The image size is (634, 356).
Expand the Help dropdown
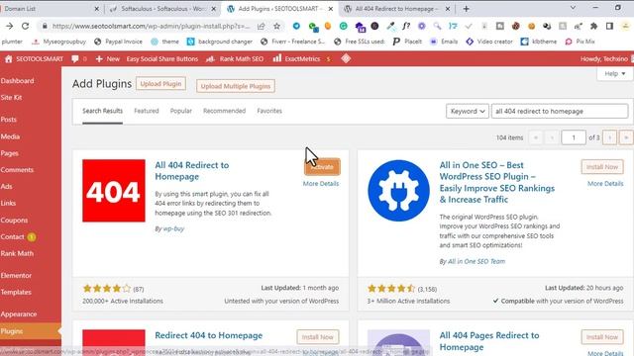click(x=614, y=73)
